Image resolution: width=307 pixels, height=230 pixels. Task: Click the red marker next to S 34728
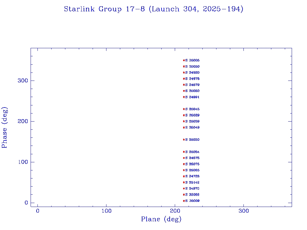(x=184, y=176)
